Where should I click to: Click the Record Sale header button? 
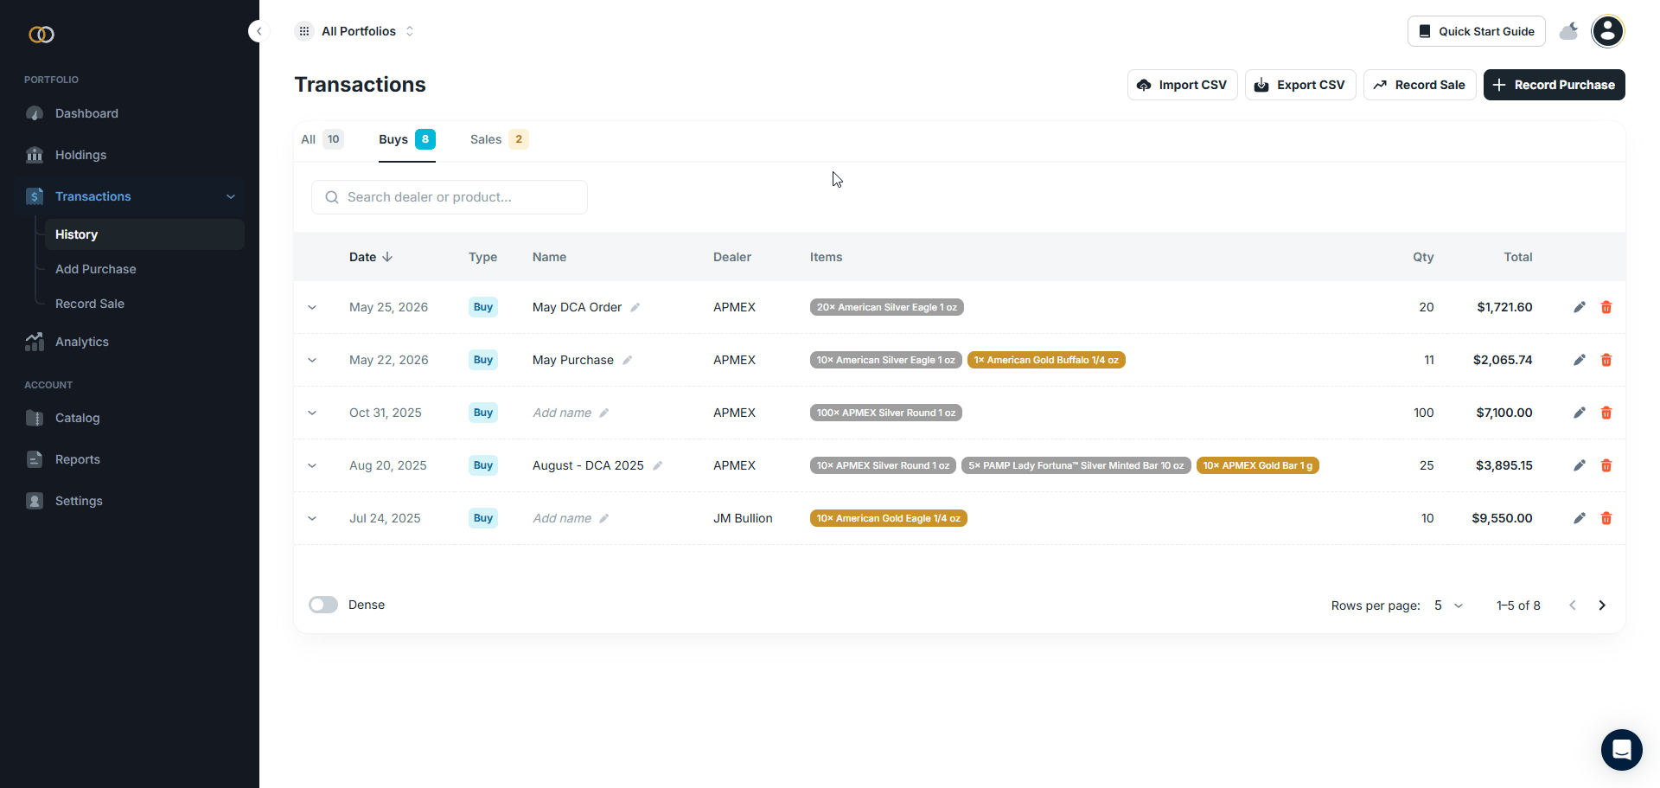[x=1420, y=85]
